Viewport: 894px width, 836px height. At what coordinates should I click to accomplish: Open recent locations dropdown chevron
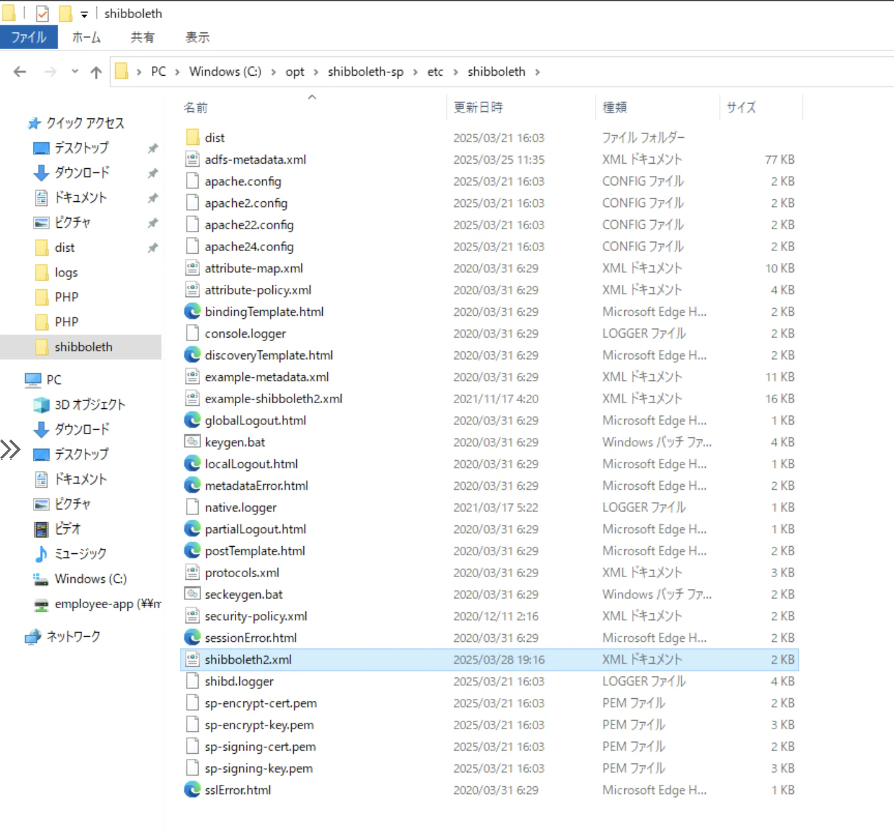(75, 71)
